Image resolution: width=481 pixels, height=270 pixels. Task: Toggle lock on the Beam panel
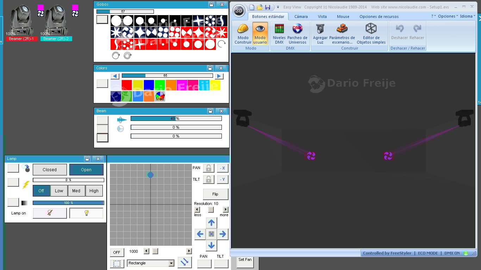(210, 111)
